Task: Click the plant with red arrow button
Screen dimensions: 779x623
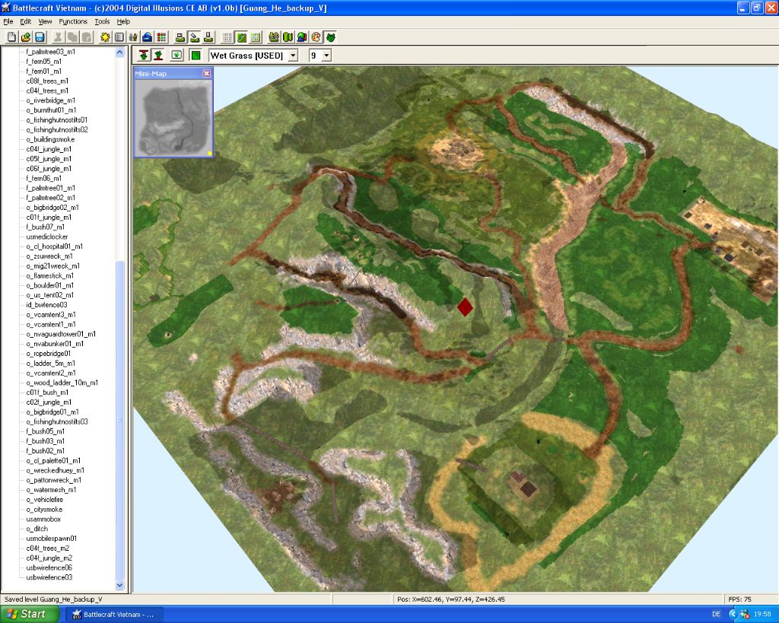Action: click(x=144, y=55)
